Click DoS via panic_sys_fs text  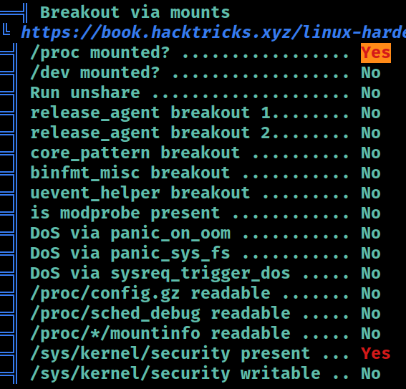130,254
